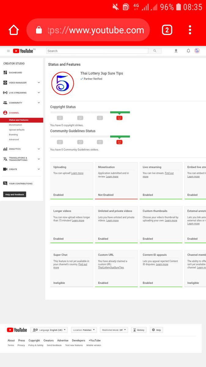
Task: Open the browser three-dot menu
Action: (190, 30)
